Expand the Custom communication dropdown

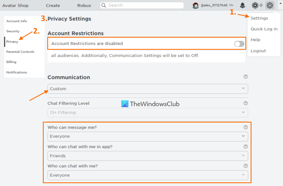148,89
